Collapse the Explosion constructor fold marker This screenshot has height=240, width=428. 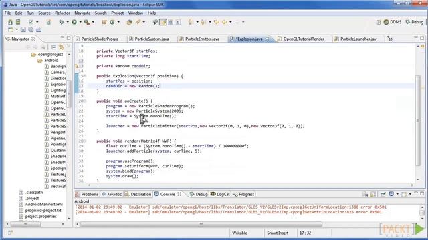click(x=85, y=76)
